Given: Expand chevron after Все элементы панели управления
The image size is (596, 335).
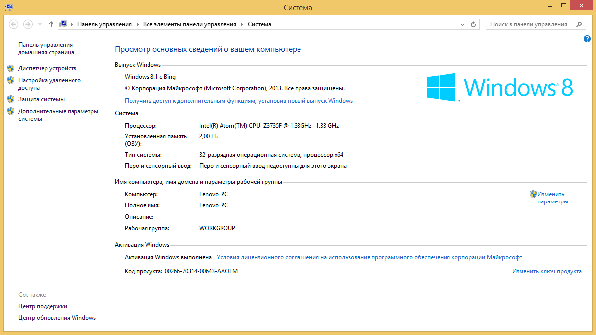Looking at the screenshot, I should click(x=242, y=24).
